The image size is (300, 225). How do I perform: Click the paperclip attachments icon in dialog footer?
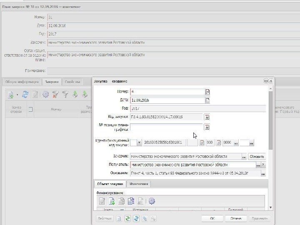click(145, 218)
